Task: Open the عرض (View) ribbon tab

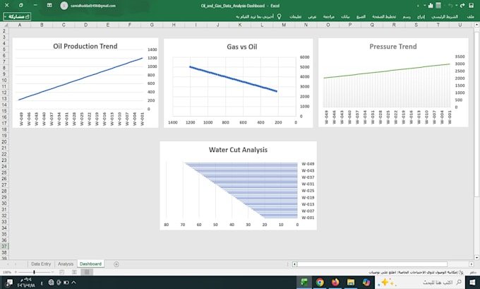Action: (312, 16)
